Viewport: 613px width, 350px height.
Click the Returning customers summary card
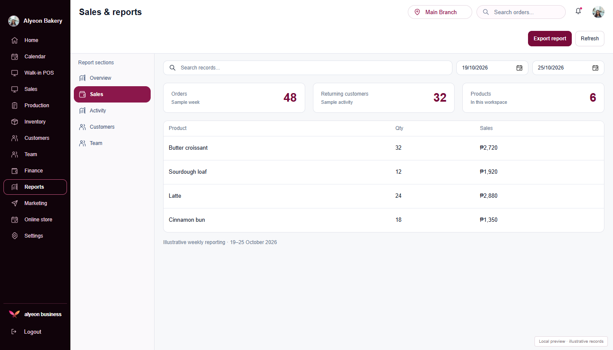(x=384, y=98)
